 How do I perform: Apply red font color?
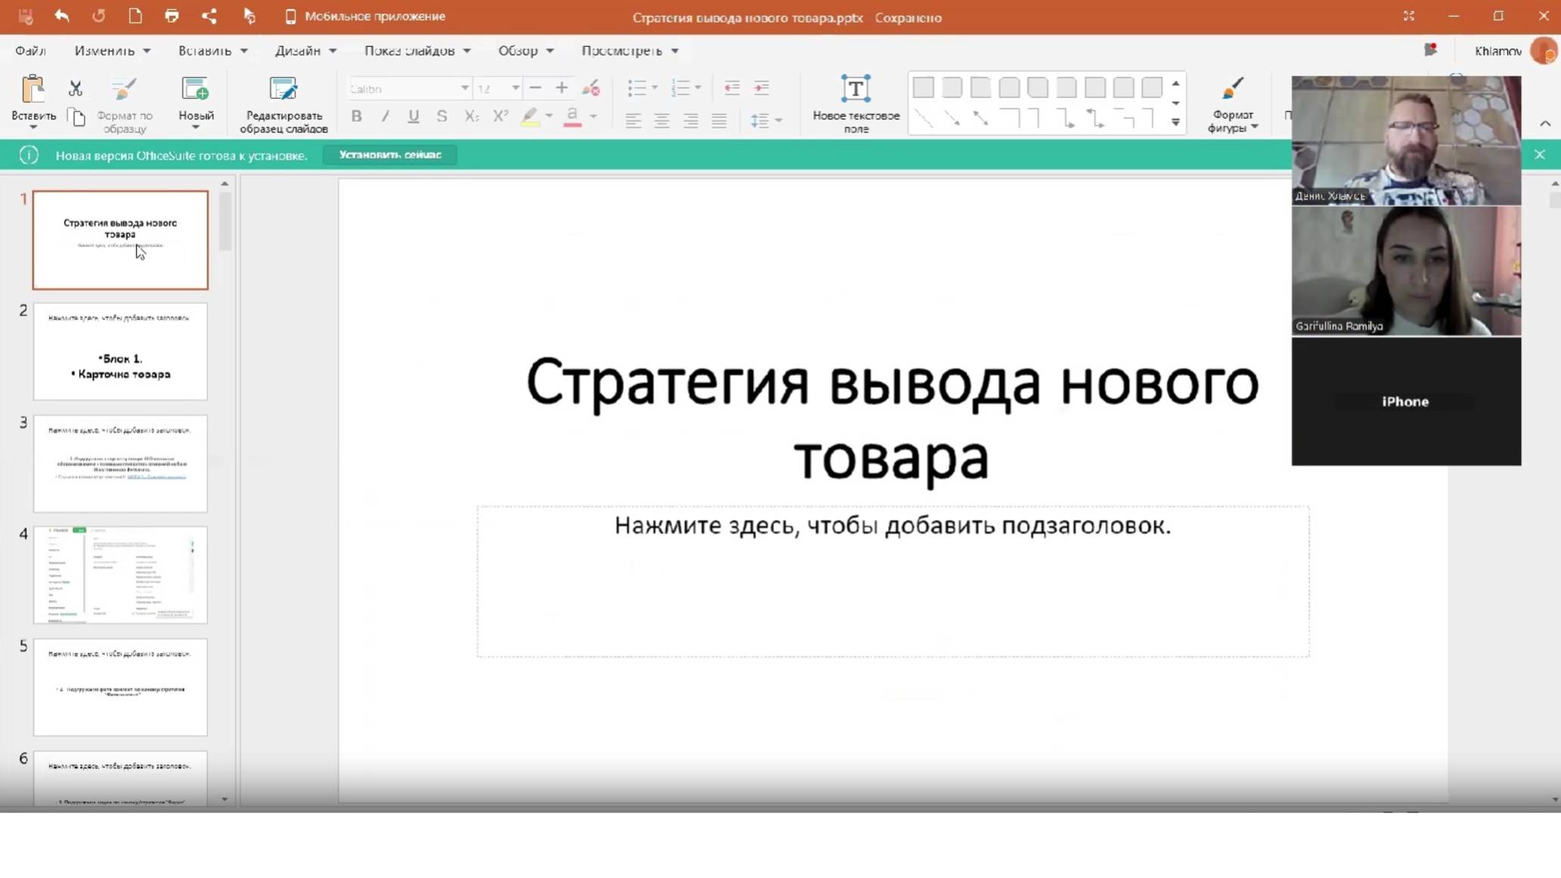(x=572, y=116)
